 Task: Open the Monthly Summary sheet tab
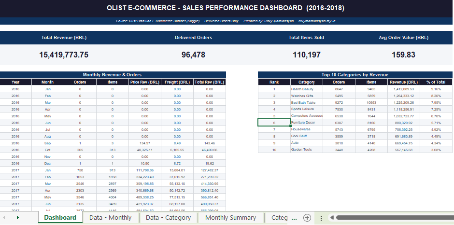coord(230,217)
